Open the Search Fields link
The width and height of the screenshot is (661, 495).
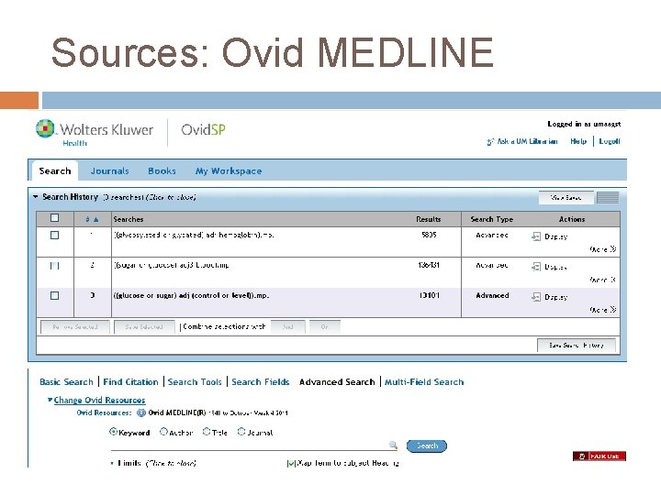click(260, 381)
